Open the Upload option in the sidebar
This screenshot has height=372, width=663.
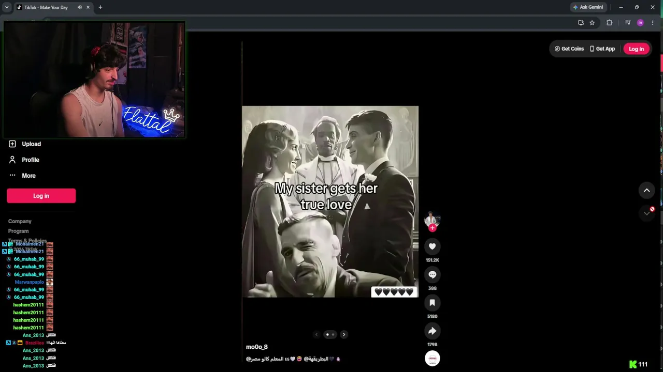pyautogui.click(x=31, y=144)
